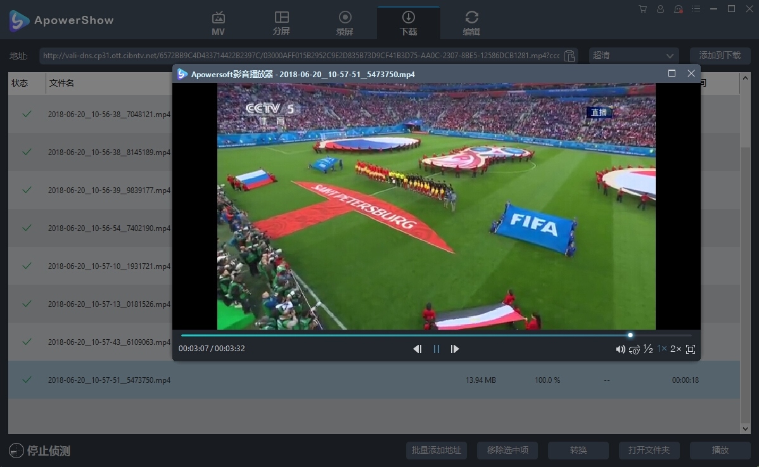Open the shopping cart store icon
The width and height of the screenshot is (759, 467).
(x=642, y=9)
